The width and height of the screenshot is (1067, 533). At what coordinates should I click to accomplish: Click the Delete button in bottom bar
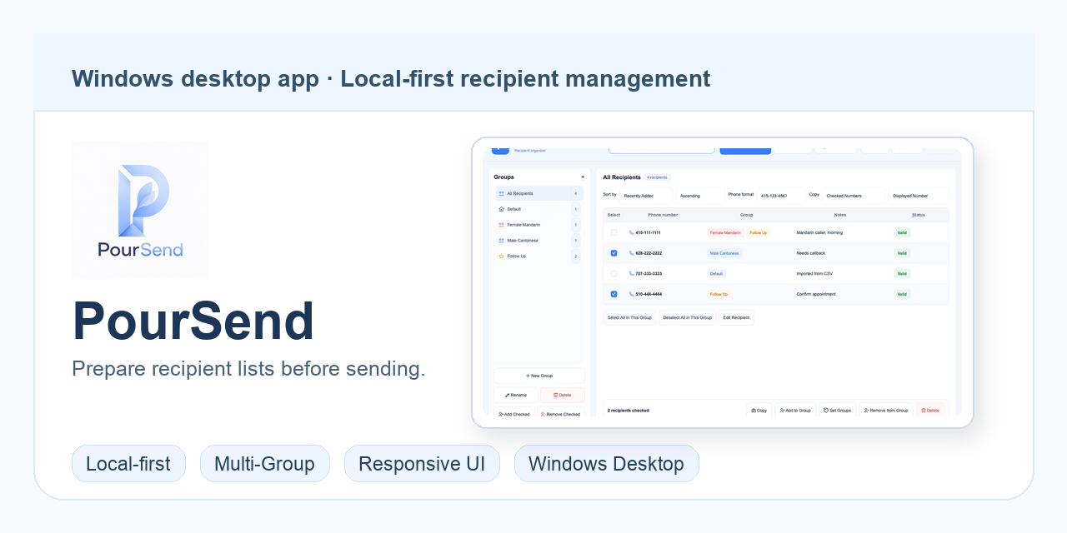(930, 410)
